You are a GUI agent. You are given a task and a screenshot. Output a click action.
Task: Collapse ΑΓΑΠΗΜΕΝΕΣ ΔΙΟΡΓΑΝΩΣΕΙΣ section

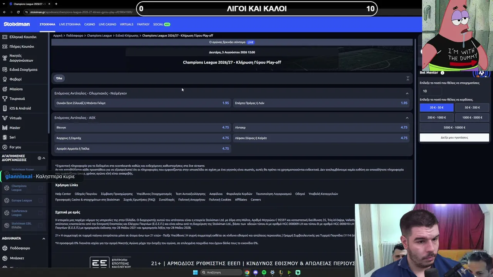coord(44,158)
